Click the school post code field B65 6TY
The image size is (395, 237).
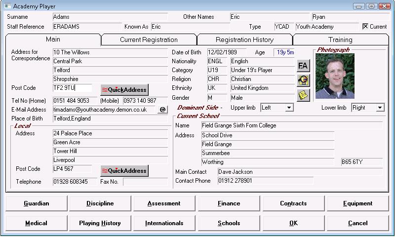362,162
